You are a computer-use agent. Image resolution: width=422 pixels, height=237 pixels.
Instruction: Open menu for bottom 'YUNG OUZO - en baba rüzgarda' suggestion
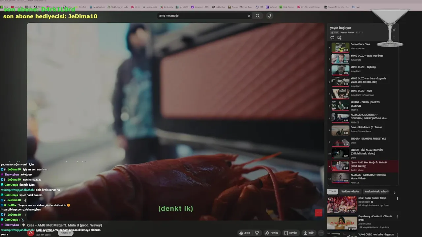coord(397,235)
